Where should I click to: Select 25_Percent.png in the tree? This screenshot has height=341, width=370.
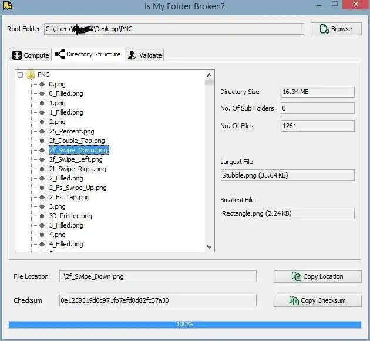72,131
